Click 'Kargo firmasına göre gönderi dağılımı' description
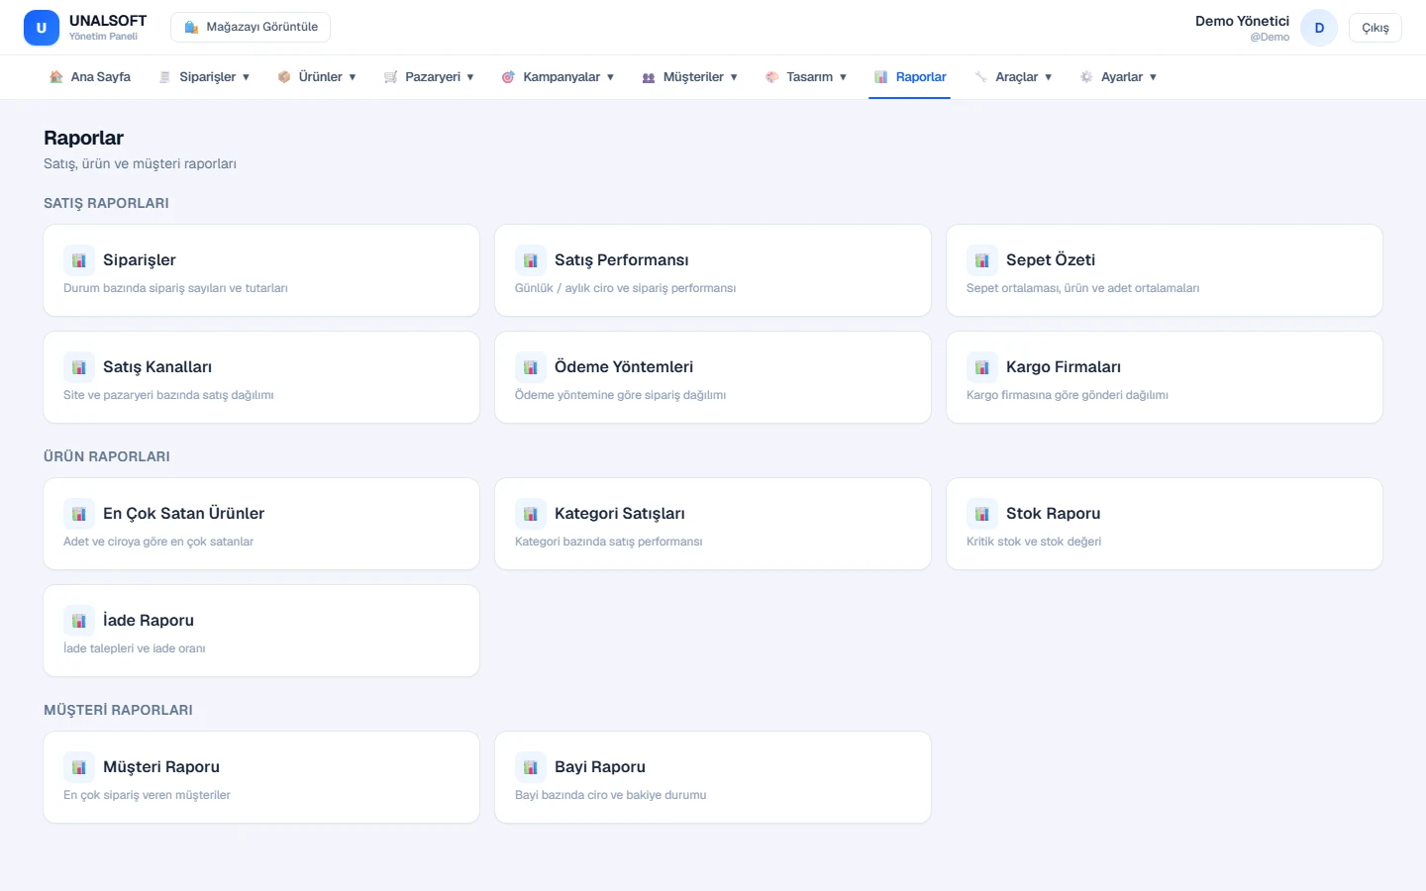 1068,395
